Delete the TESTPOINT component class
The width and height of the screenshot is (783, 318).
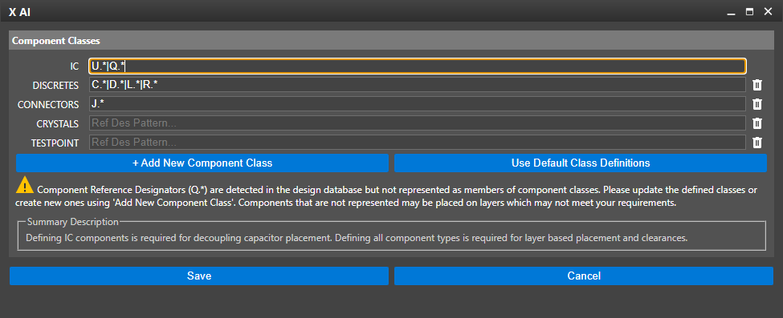pos(757,143)
